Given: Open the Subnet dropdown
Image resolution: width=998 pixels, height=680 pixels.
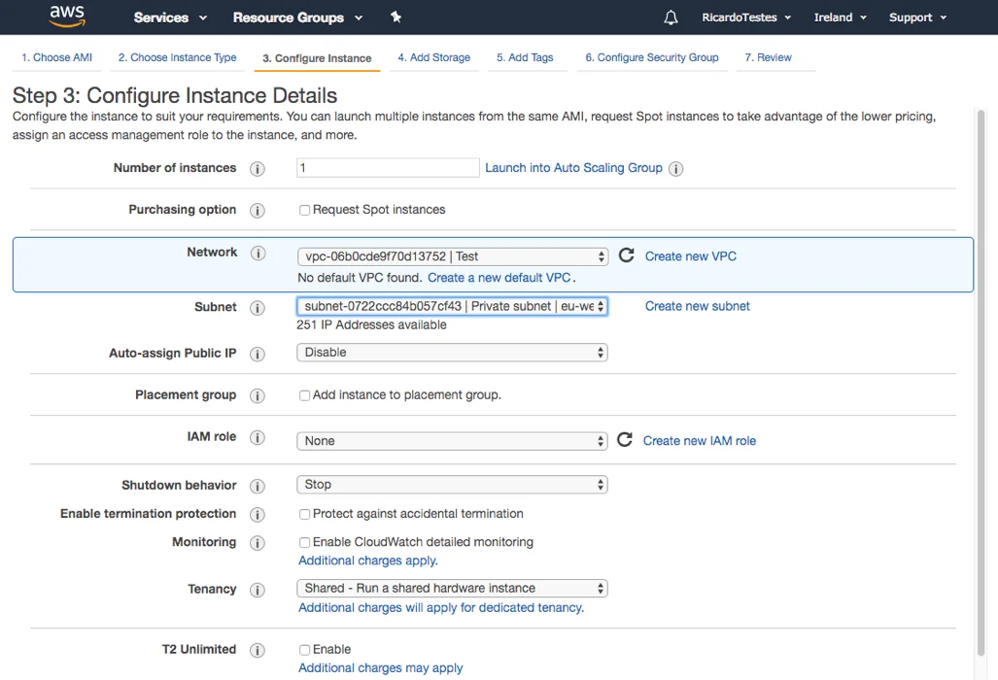Looking at the screenshot, I should (x=452, y=306).
